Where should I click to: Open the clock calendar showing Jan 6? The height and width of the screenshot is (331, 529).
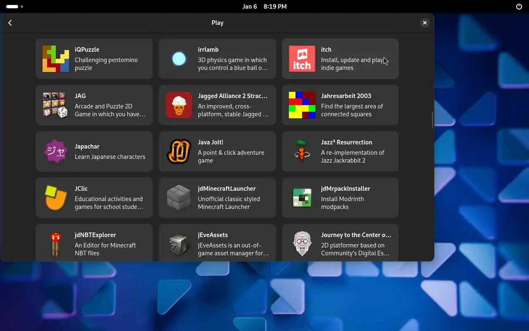pos(264,7)
